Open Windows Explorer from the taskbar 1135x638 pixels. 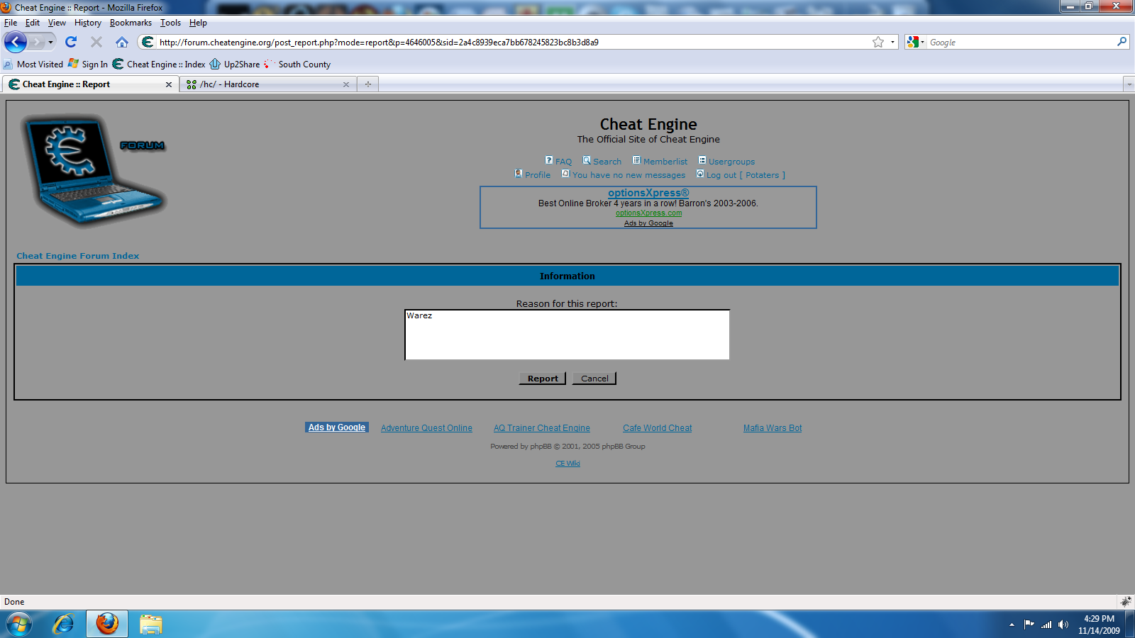[x=151, y=625]
